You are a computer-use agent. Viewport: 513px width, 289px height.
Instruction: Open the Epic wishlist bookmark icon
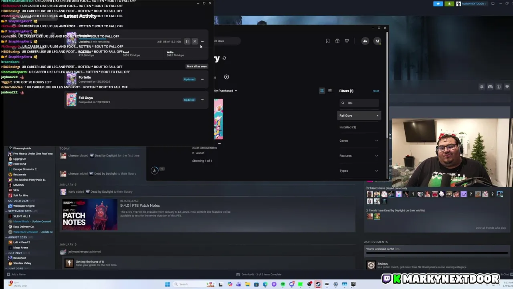[x=327, y=41]
